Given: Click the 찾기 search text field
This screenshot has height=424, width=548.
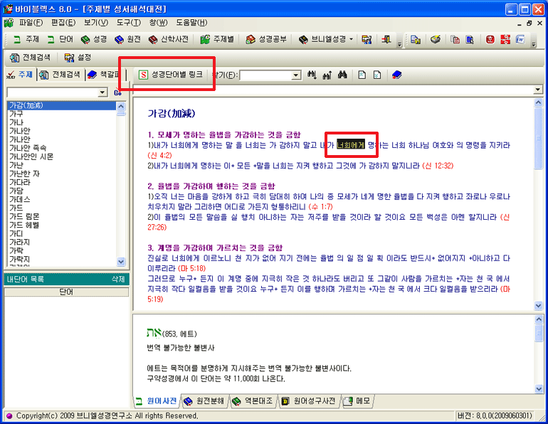Looking at the screenshot, I should (x=266, y=75).
